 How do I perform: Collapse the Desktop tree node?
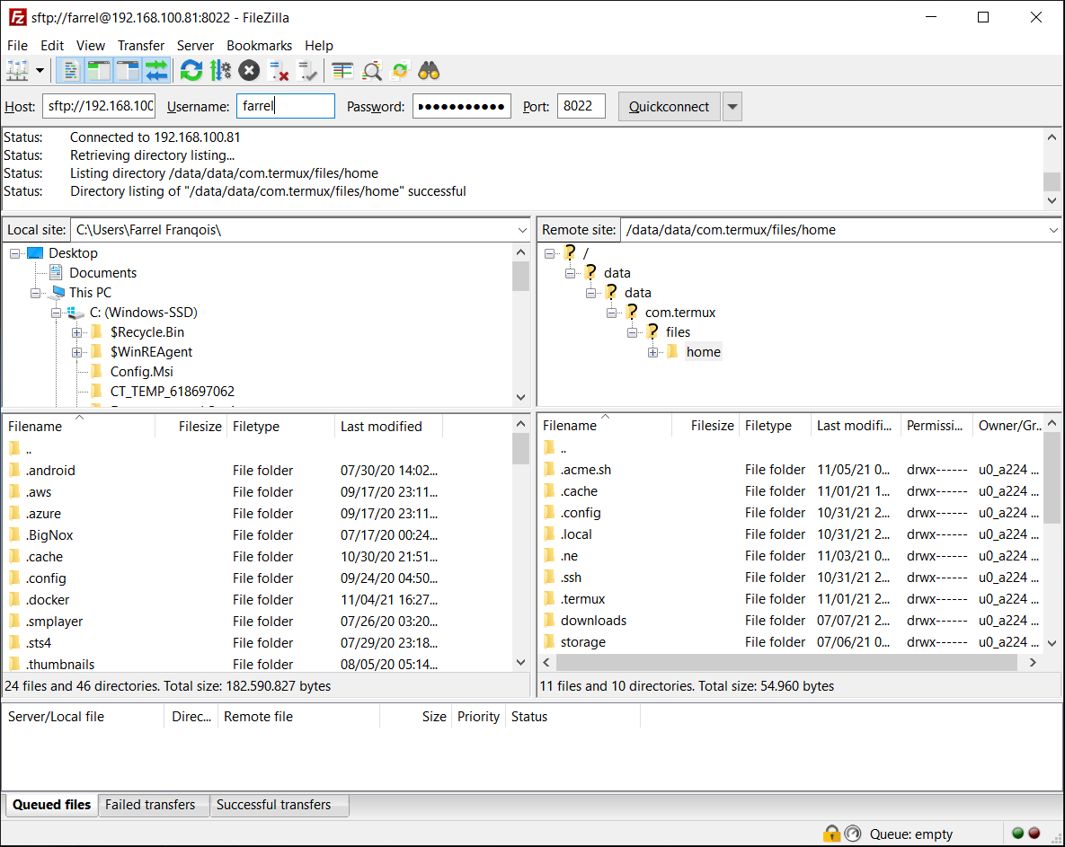14,253
